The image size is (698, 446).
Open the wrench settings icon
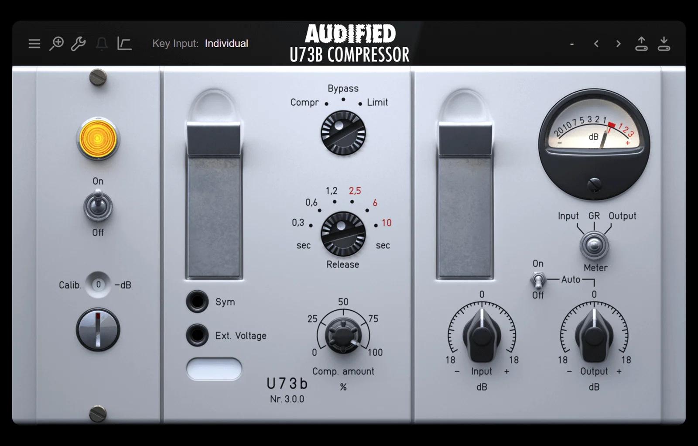point(79,44)
